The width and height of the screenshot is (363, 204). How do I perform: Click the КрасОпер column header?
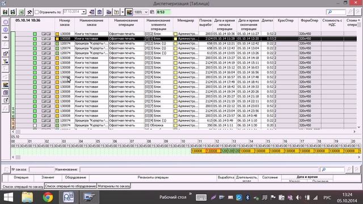click(286, 24)
